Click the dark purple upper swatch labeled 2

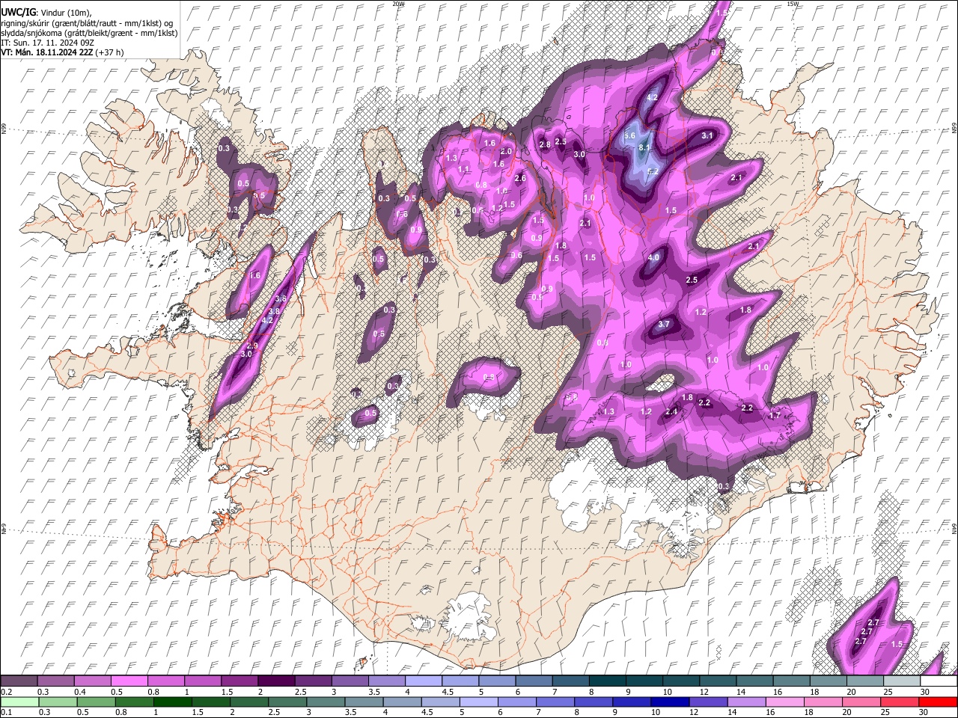(x=275, y=681)
